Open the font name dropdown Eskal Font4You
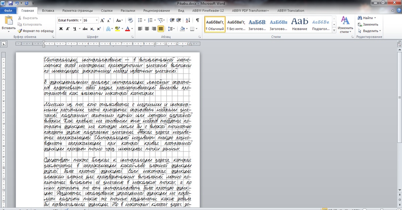This screenshot has height=210, width=402. [80, 20]
